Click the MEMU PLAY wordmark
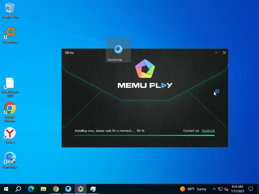 point(145,85)
